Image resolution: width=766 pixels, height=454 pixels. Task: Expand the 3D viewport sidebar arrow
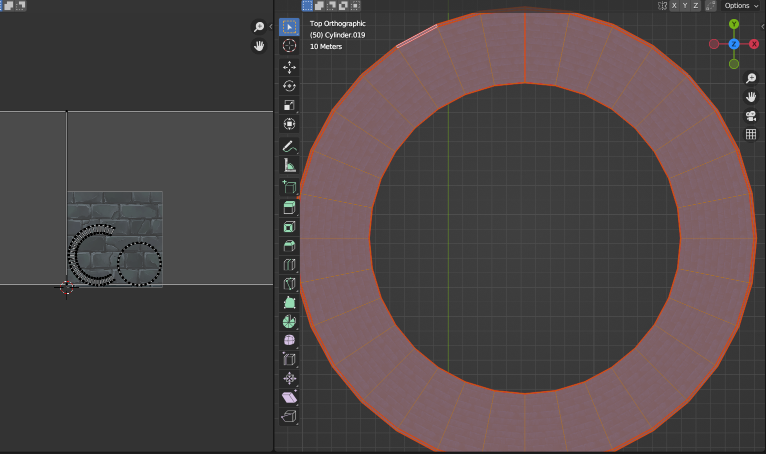pos(763,26)
